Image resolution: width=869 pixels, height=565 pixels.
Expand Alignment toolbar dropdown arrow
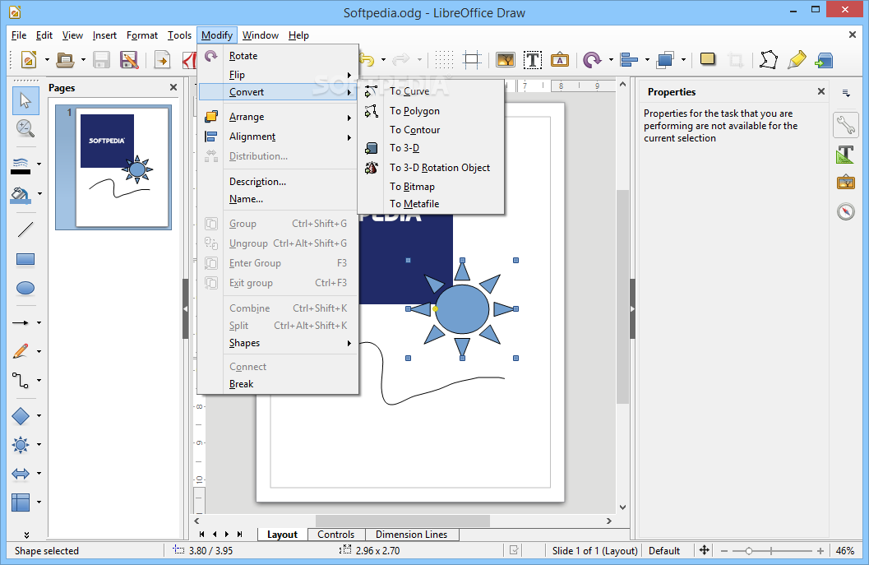[x=647, y=60]
